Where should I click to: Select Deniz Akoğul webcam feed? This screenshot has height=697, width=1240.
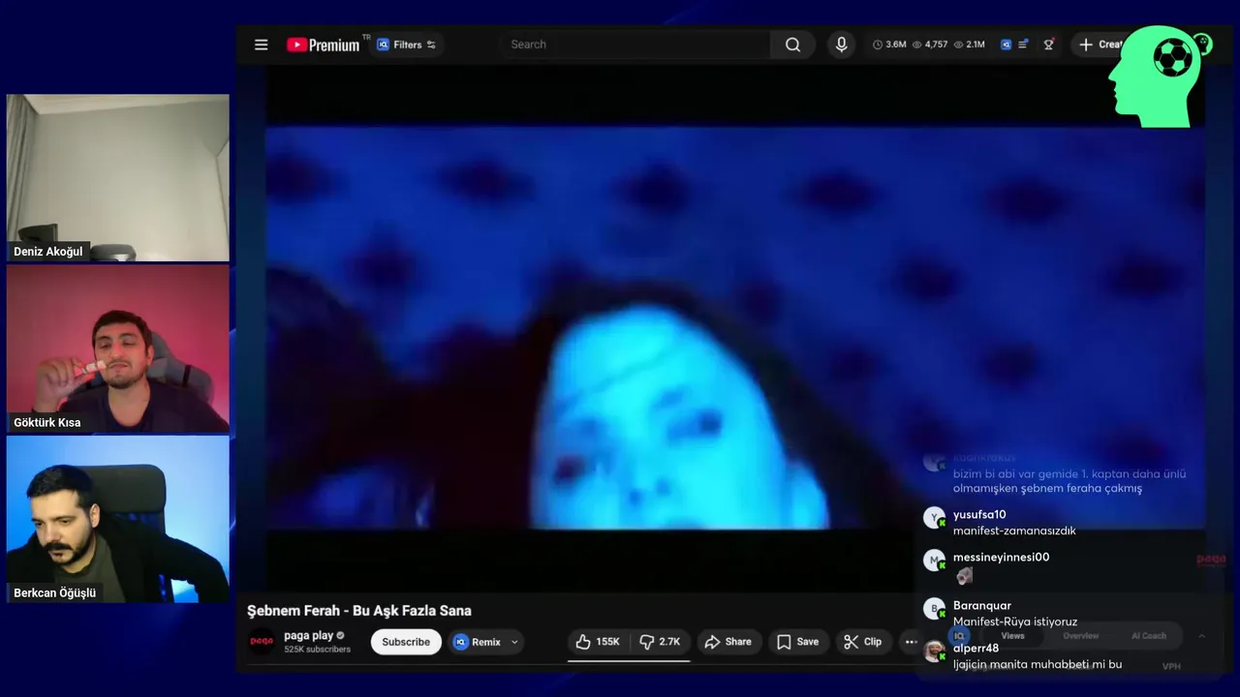click(x=118, y=178)
